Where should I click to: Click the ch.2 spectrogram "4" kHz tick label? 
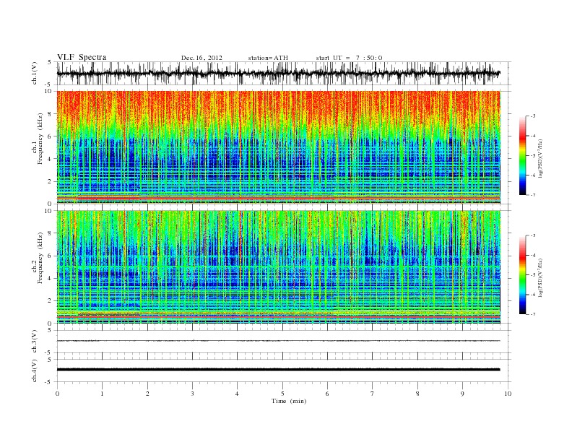click(x=51, y=278)
